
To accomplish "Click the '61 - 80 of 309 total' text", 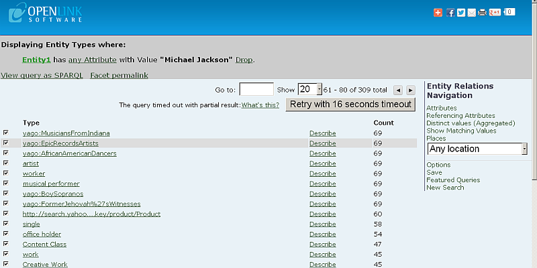I will pyautogui.click(x=355, y=90).
